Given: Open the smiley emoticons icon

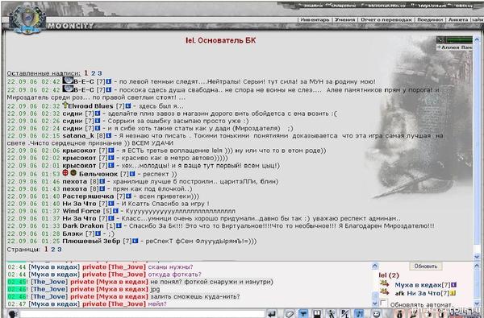Looking at the screenshot, I should pyautogui.click(x=376, y=314).
